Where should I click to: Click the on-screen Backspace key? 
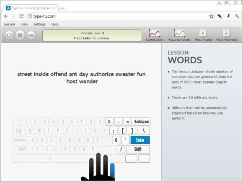coord(142,122)
